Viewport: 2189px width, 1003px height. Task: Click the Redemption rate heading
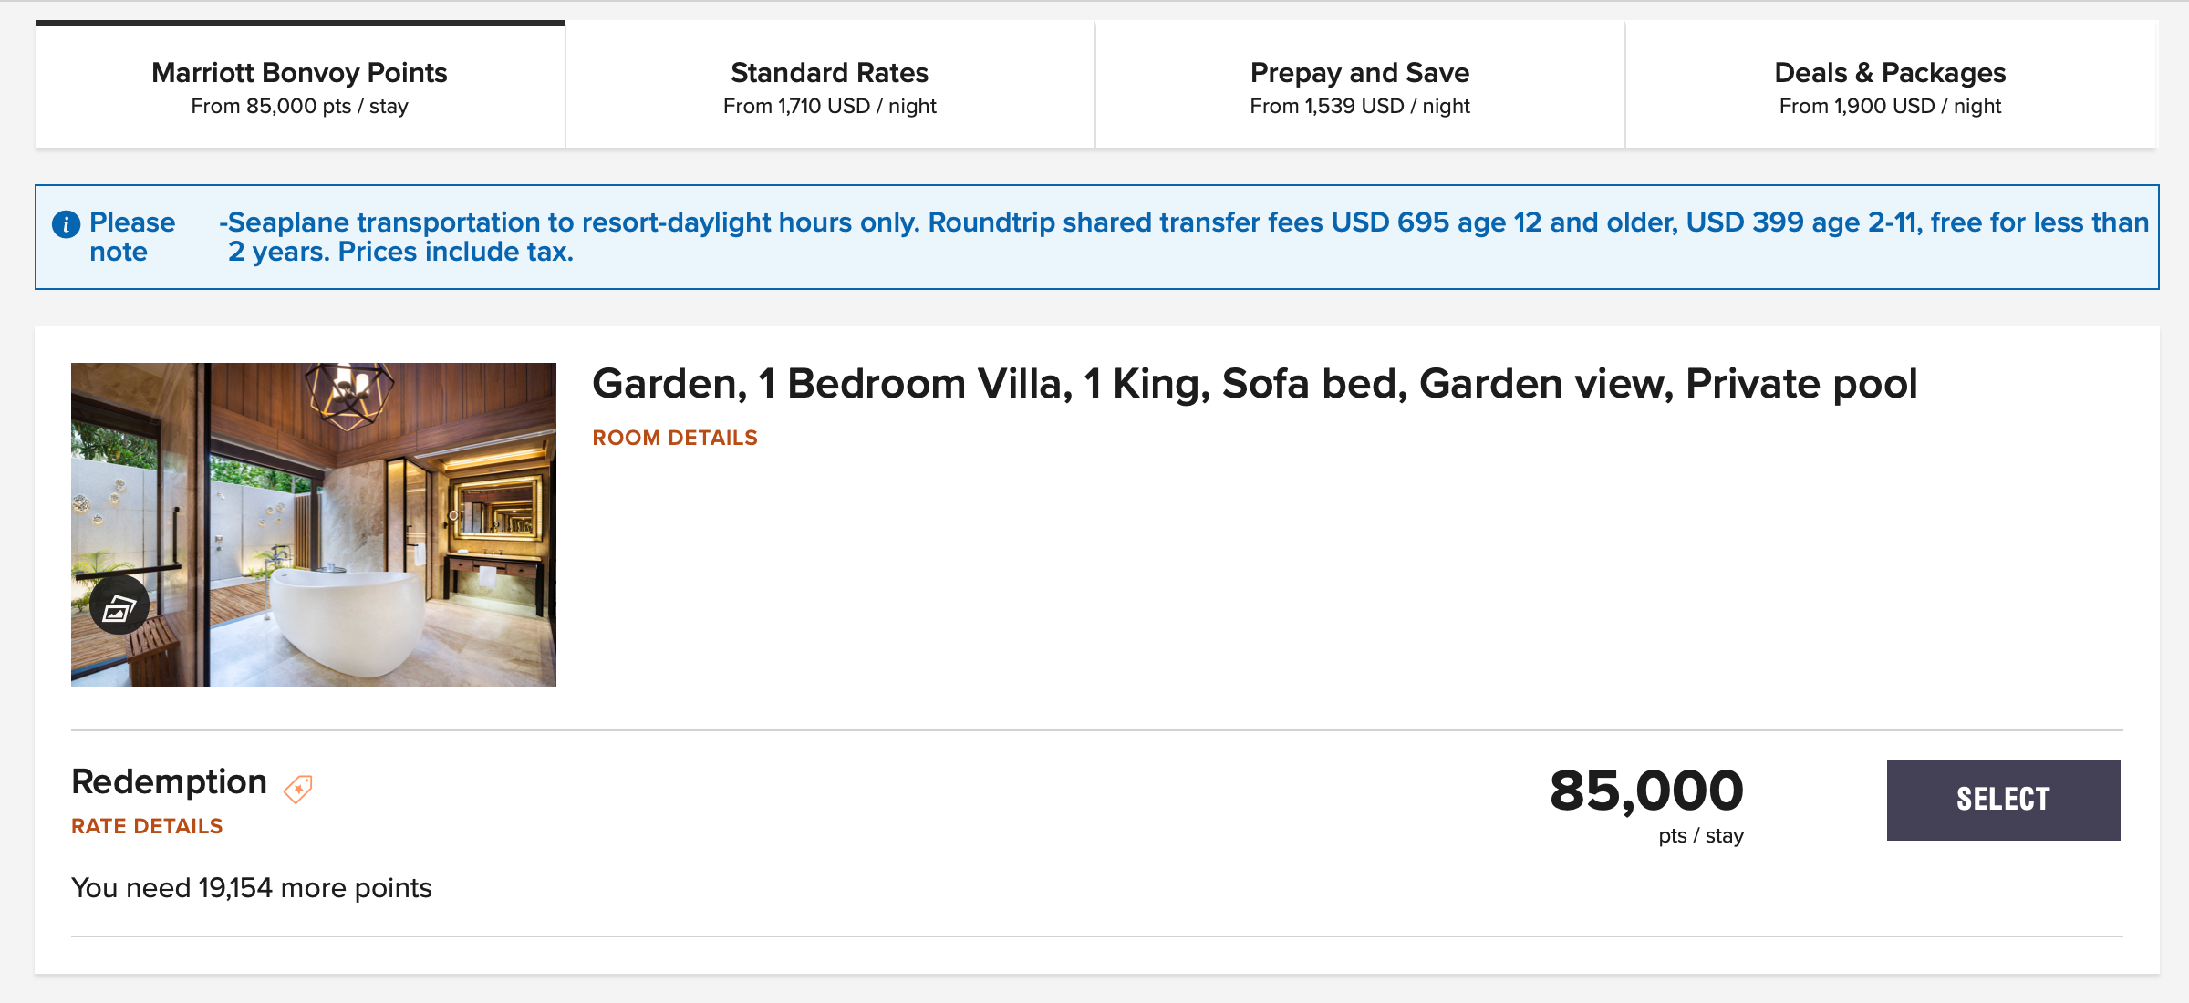click(x=169, y=782)
